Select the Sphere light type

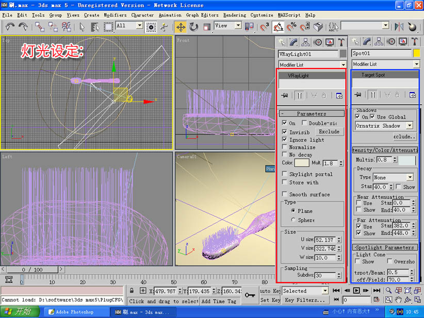point(293,220)
